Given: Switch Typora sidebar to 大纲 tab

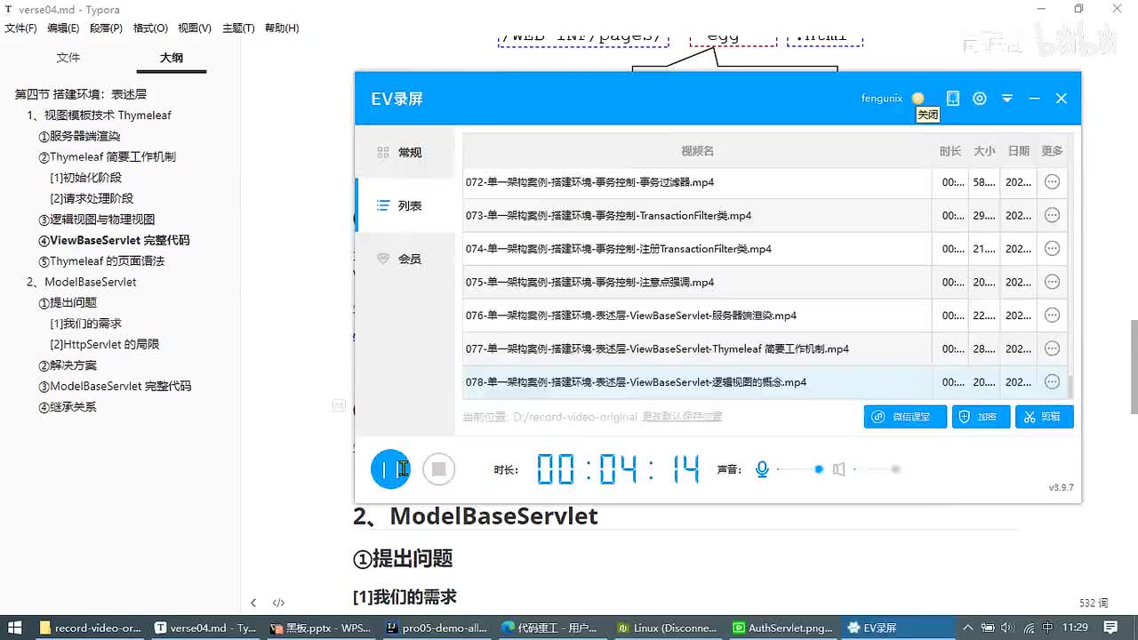Looking at the screenshot, I should pyautogui.click(x=172, y=58).
